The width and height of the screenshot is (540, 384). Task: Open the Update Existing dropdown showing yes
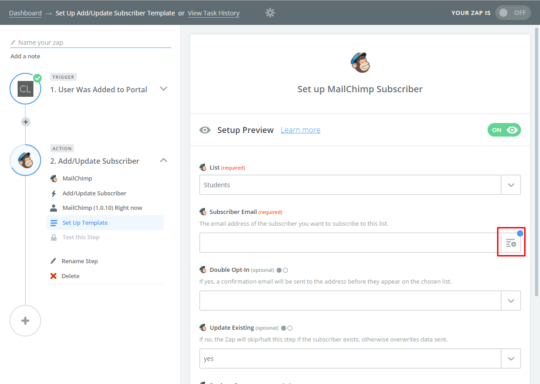pyautogui.click(x=360, y=359)
